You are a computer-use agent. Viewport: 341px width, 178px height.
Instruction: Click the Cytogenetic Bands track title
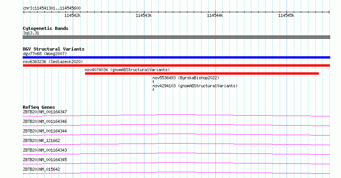(x=46, y=28)
